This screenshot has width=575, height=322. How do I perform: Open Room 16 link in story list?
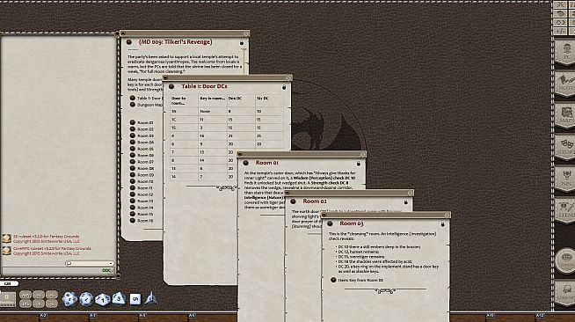[x=142, y=221]
